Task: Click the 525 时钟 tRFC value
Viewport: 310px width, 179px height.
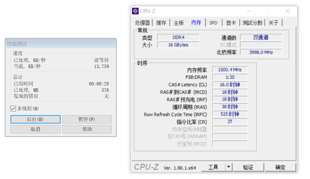Action: pos(230,114)
